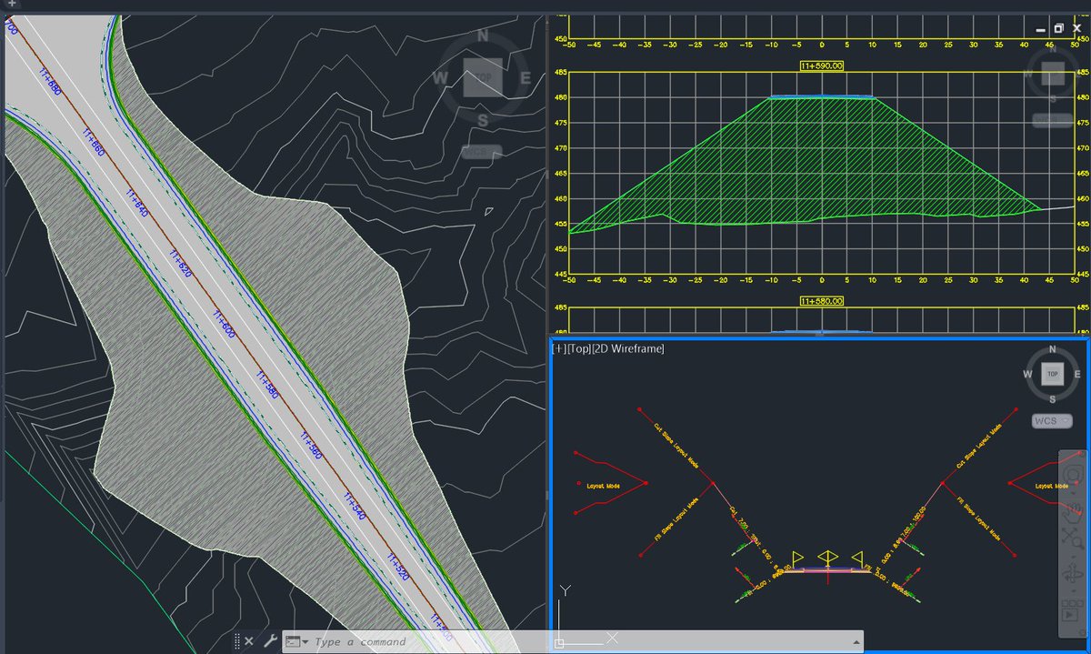The image size is (1091, 654).
Task: Click N on the assembly viewport compass
Action: tap(1053, 350)
